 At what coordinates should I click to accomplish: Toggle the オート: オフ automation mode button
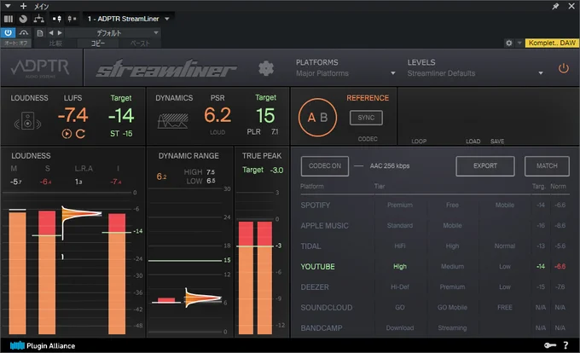16,43
